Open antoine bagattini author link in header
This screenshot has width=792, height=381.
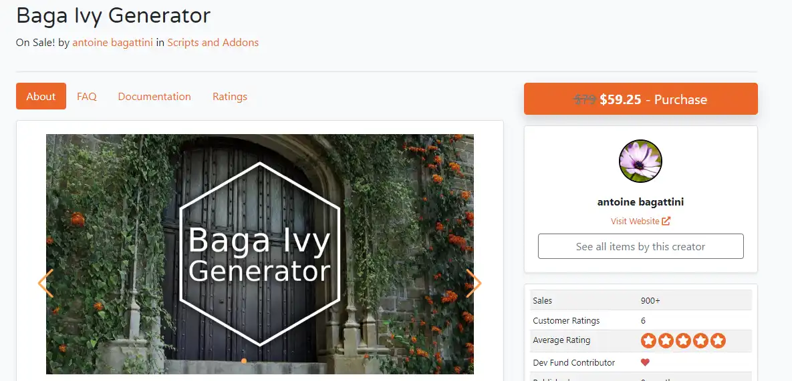(113, 43)
